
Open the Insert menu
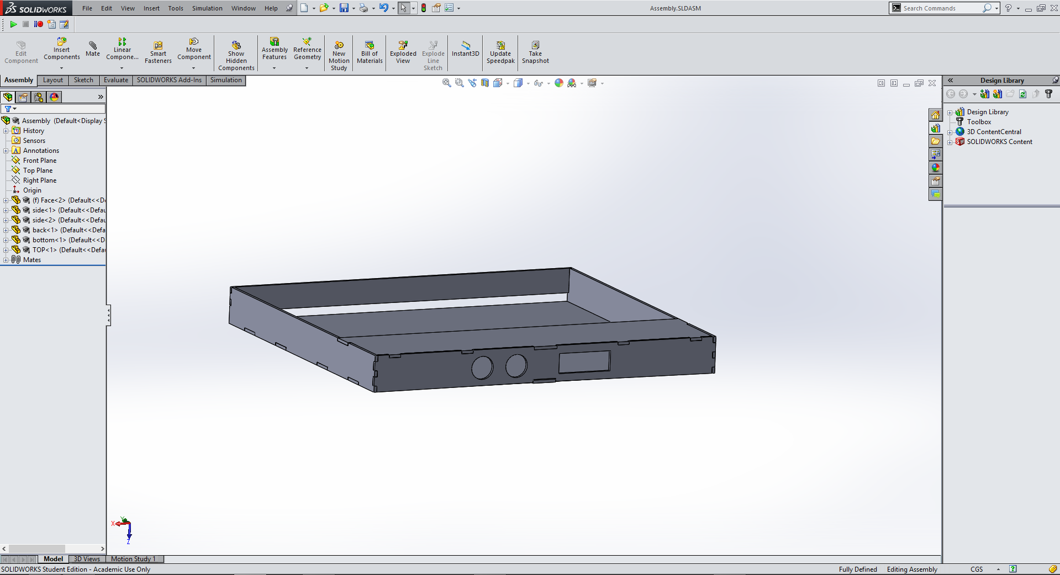[151, 8]
